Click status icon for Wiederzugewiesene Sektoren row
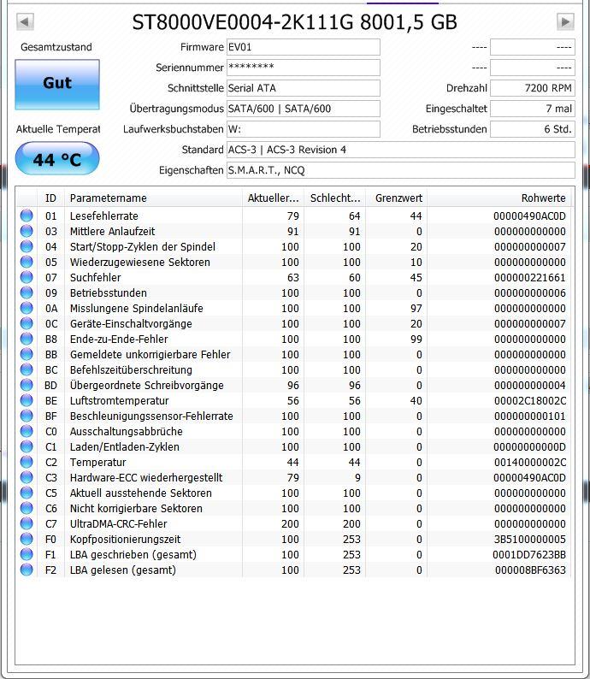This screenshot has height=679, width=590. click(27, 262)
